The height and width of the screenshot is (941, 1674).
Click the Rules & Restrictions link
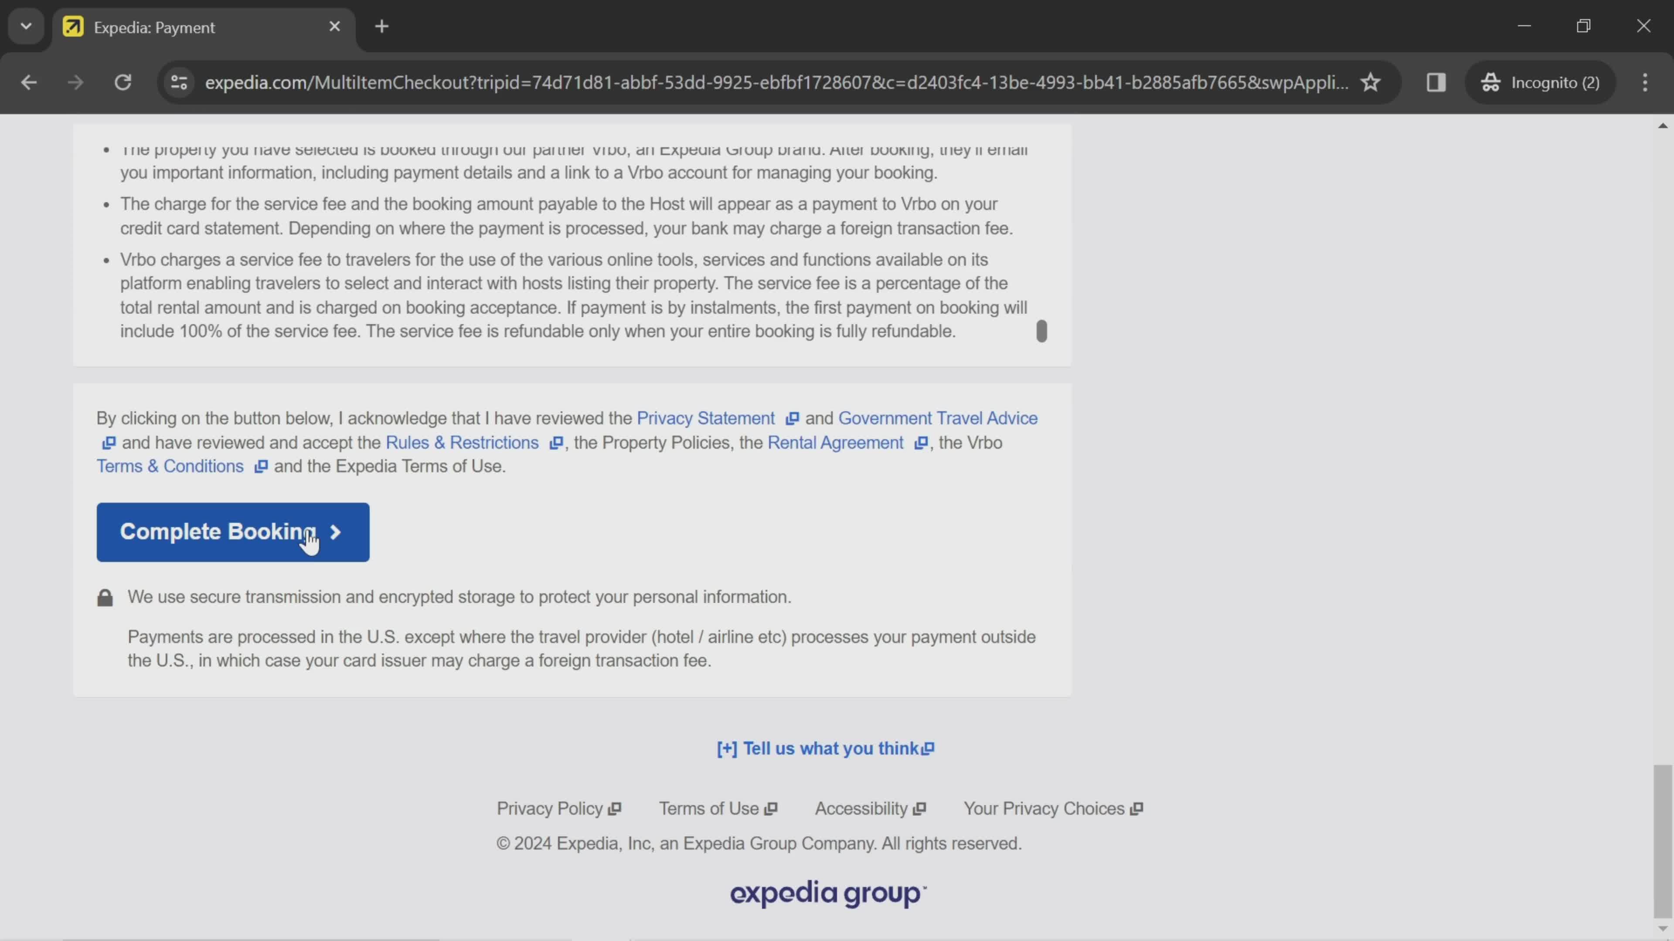coord(462,442)
